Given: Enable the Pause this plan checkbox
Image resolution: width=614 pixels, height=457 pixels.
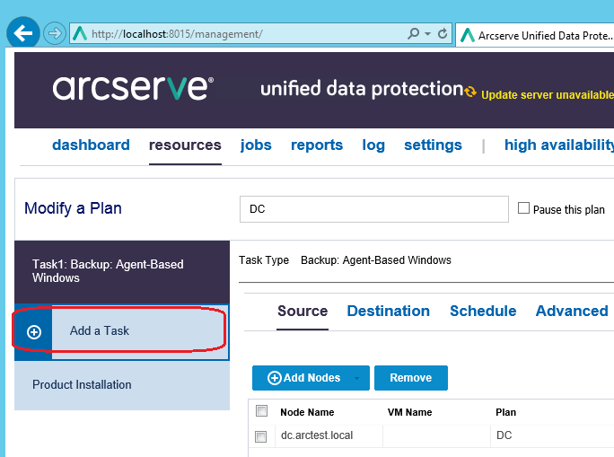Looking at the screenshot, I should pyautogui.click(x=524, y=209).
